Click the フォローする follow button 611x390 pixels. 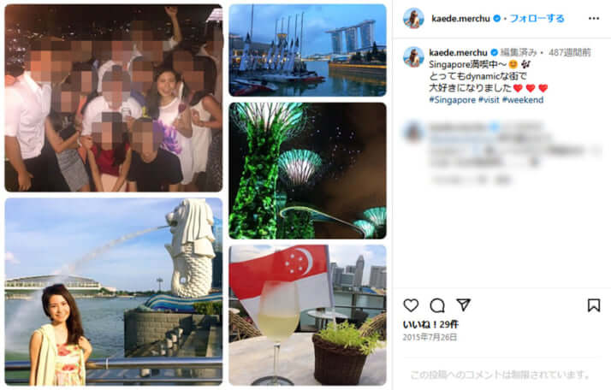click(537, 18)
